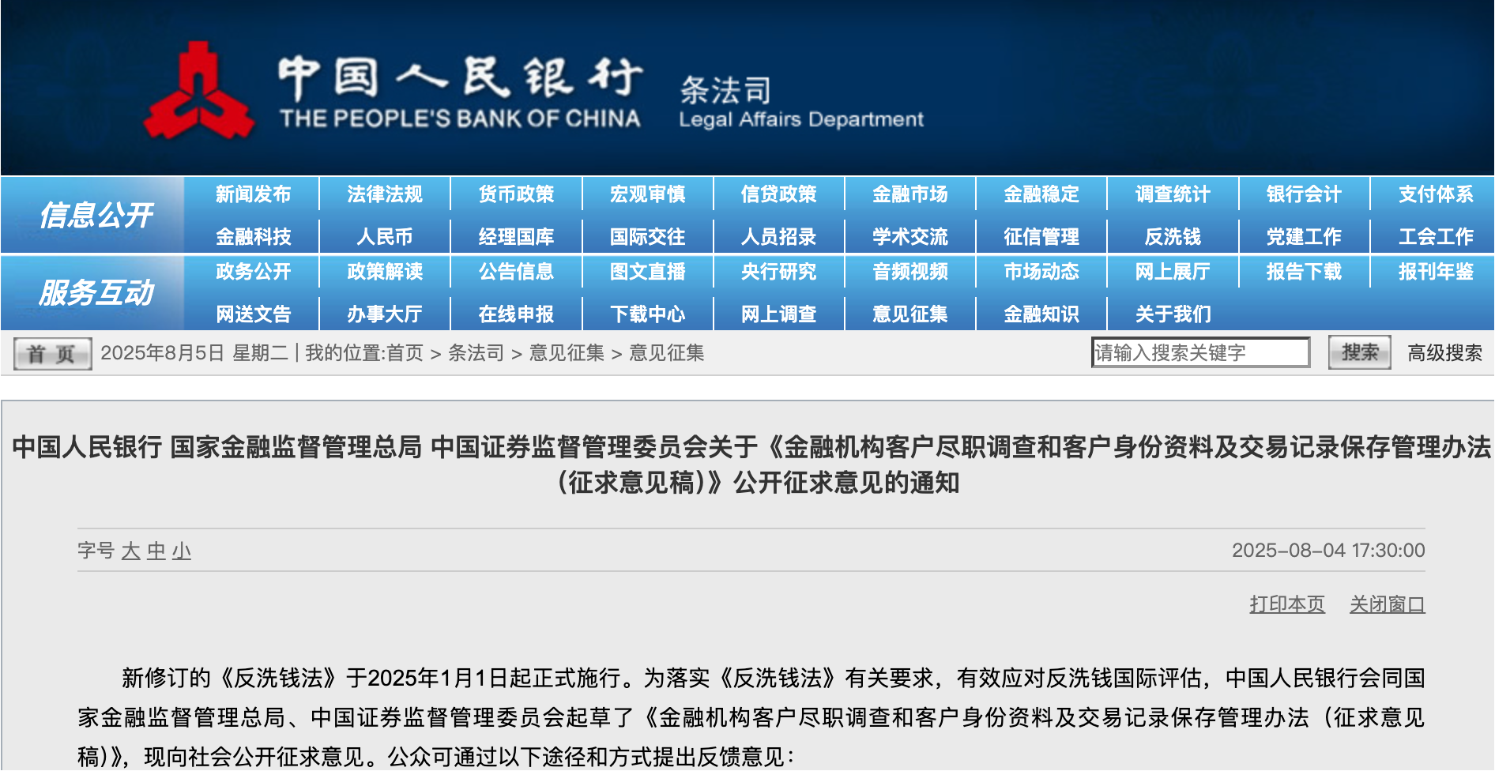
Task: Go to 意见征集 in navigation bar
Action: pyautogui.click(x=910, y=314)
